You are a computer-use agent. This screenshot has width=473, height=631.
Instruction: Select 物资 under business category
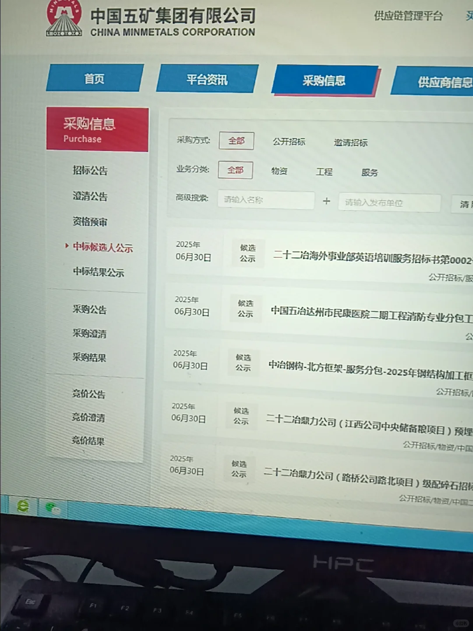(x=279, y=171)
